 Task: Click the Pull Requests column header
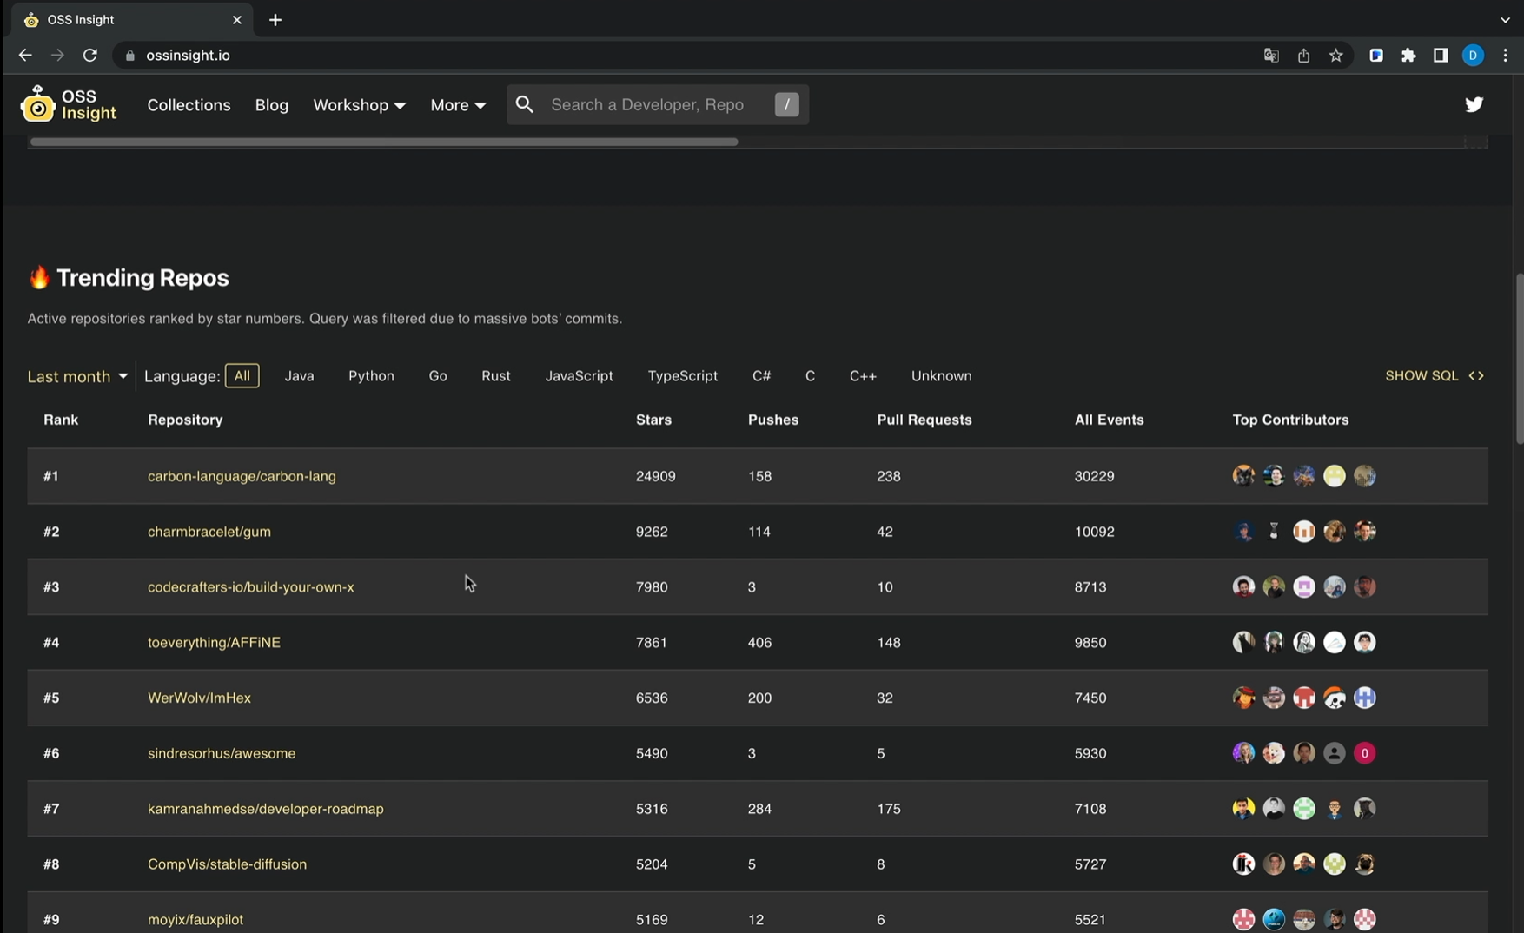pos(924,420)
